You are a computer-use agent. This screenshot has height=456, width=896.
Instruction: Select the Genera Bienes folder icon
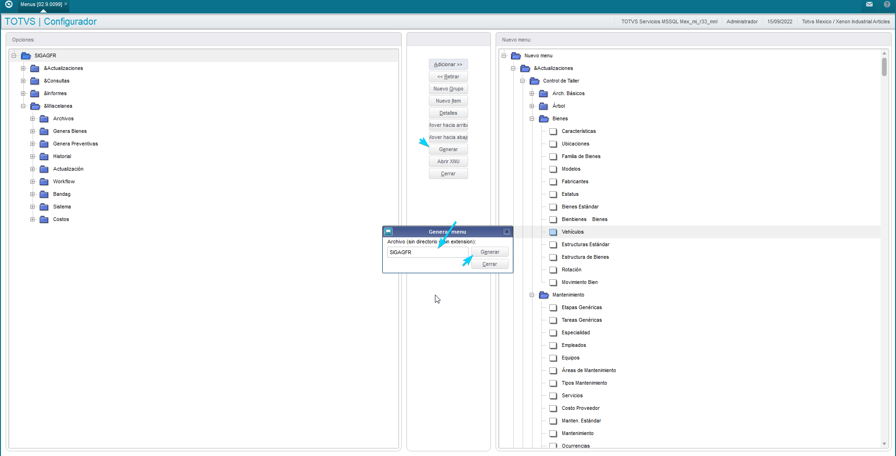point(44,131)
